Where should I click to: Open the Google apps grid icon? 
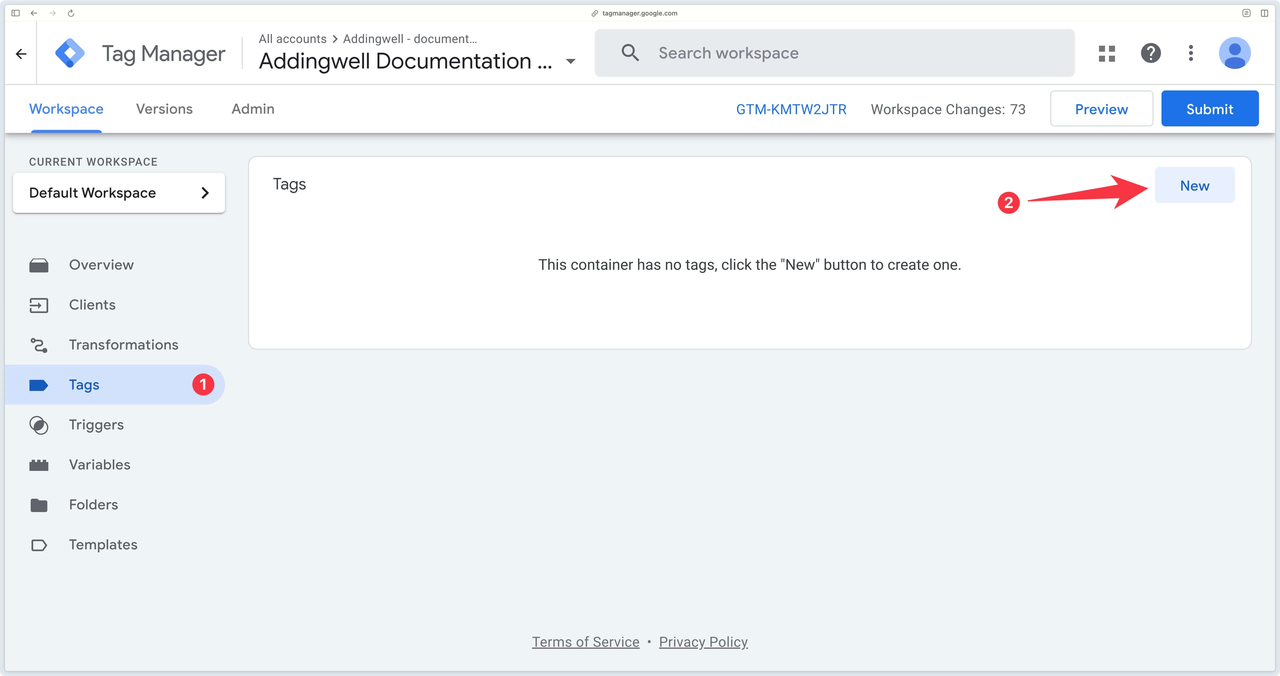(x=1106, y=53)
